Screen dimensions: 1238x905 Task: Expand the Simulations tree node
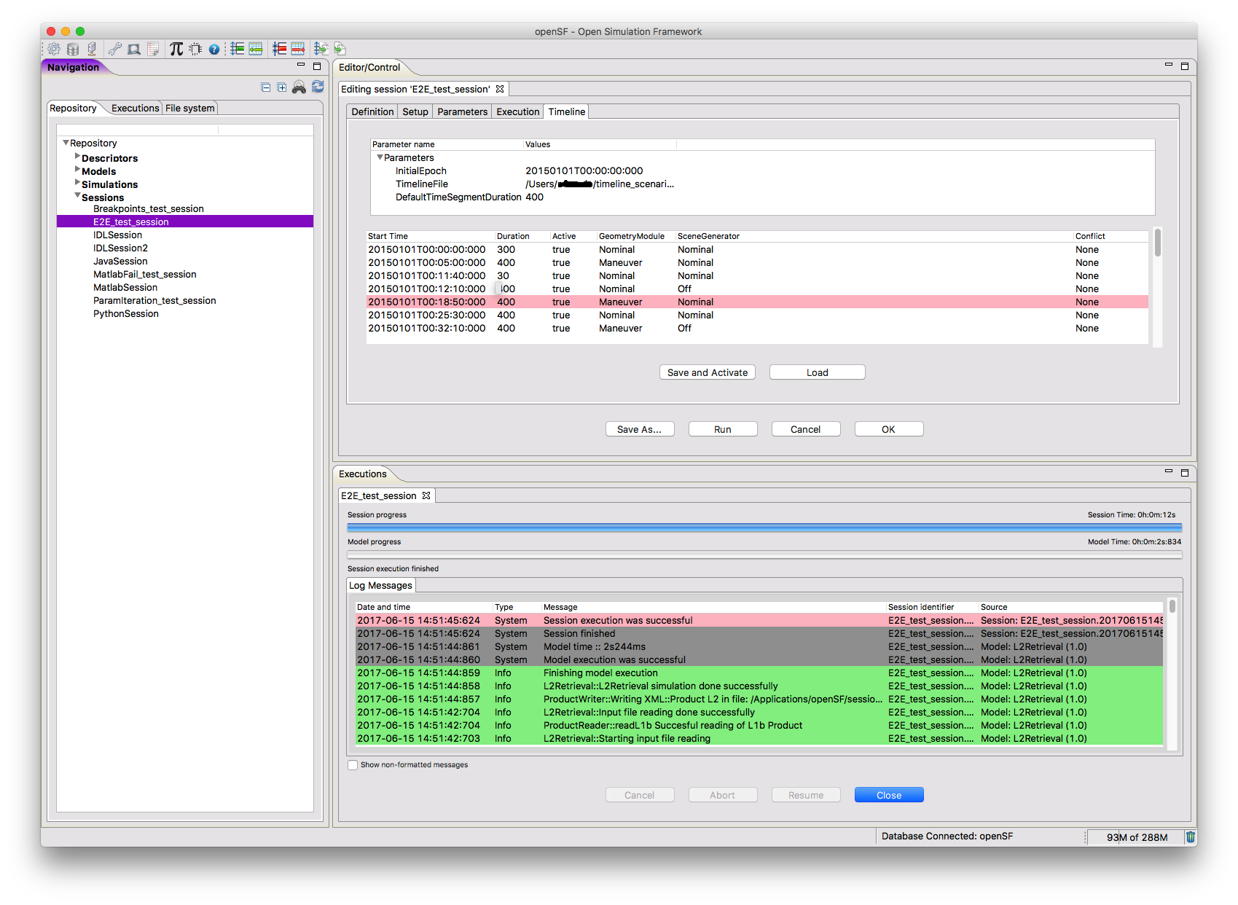[77, 183]
